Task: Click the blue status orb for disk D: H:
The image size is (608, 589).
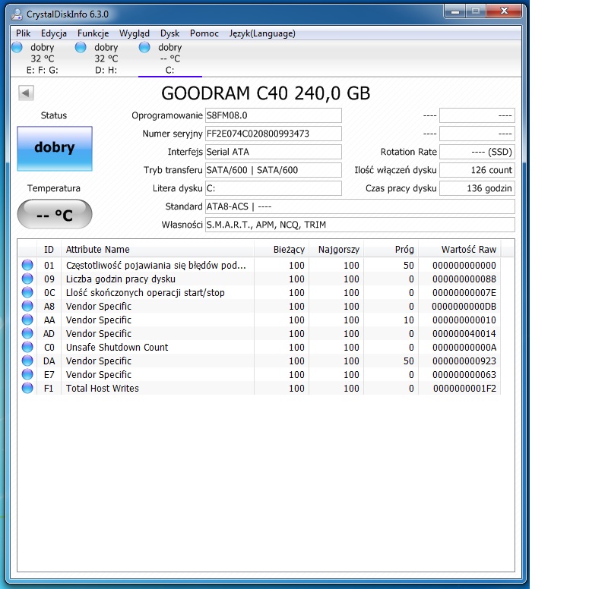Action: tap(81, 47)
